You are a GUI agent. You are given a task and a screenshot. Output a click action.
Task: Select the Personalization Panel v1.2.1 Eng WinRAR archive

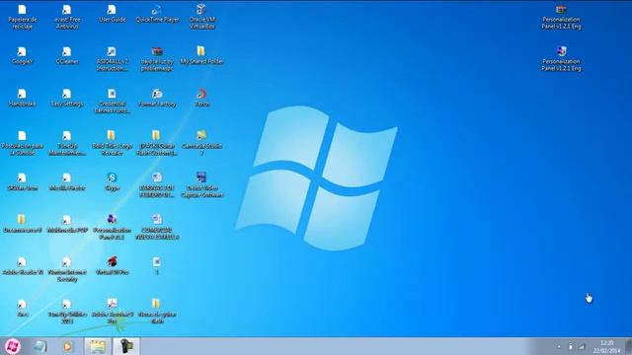[x=561, y=17]
